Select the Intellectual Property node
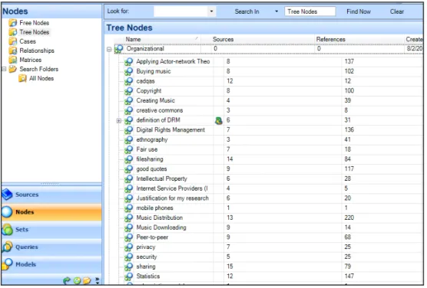 161,179
